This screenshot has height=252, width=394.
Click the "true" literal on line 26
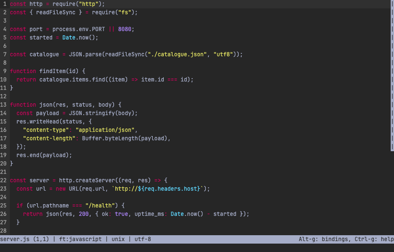pyautogui.click(x=121, y=214)
